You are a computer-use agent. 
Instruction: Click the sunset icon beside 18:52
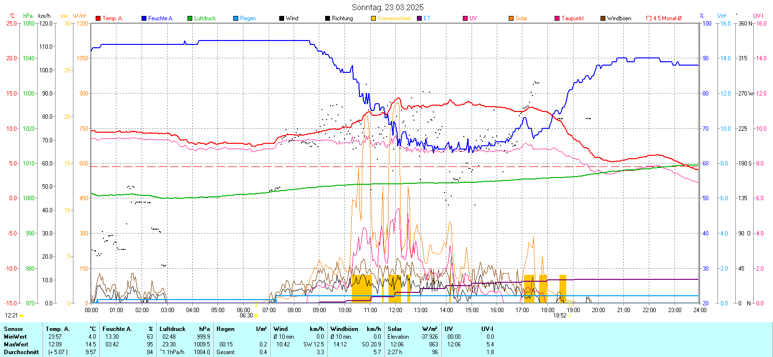(x=569, y=316)
